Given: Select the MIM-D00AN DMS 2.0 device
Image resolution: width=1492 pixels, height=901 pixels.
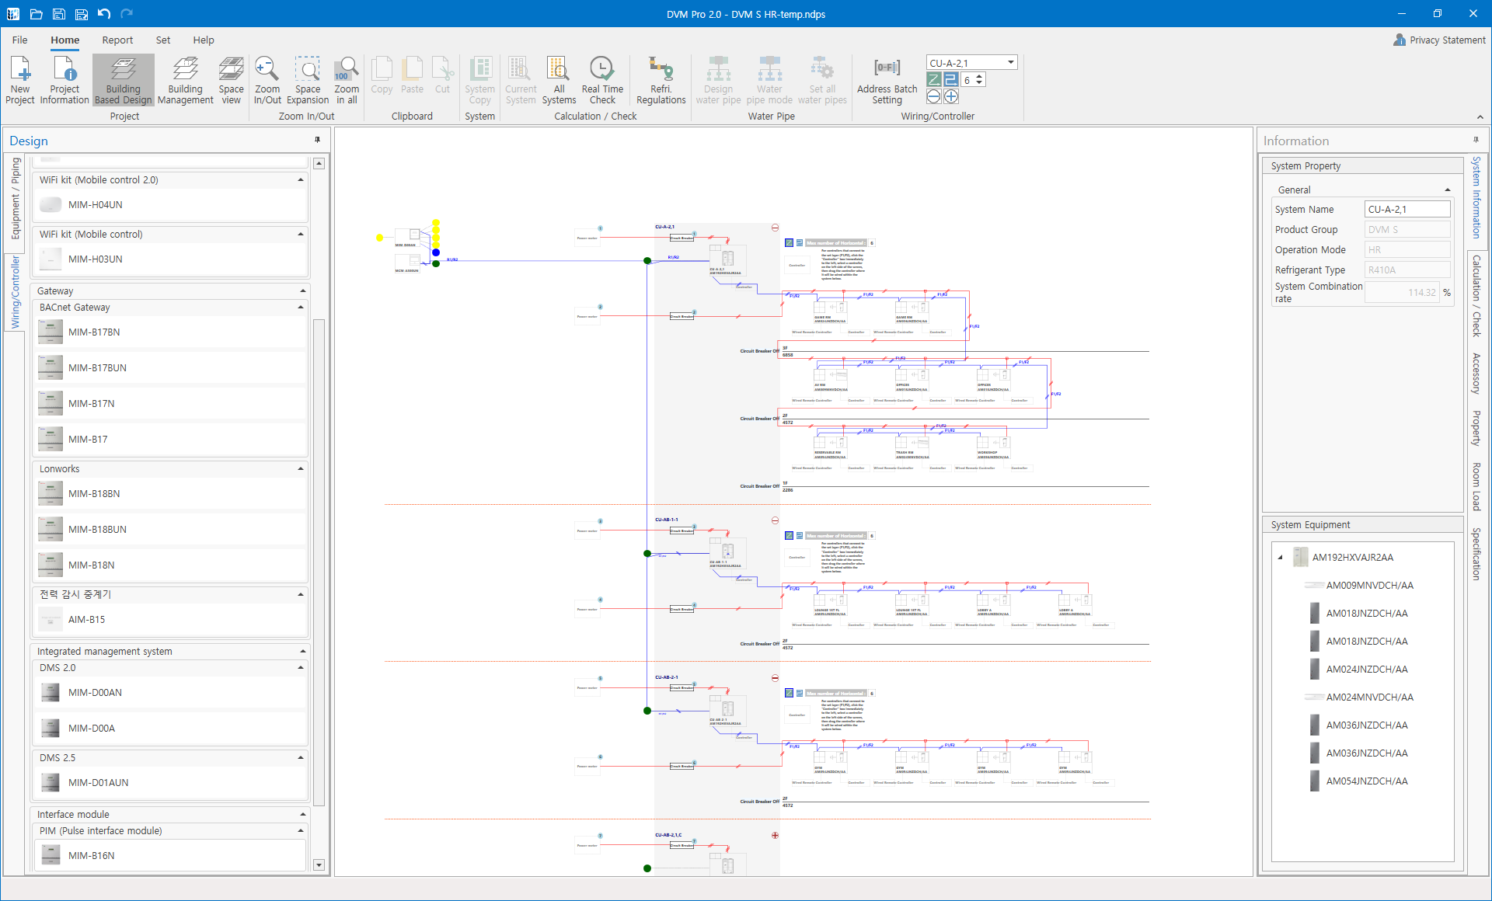Looking at the screenshot, I should pos(170,693).
